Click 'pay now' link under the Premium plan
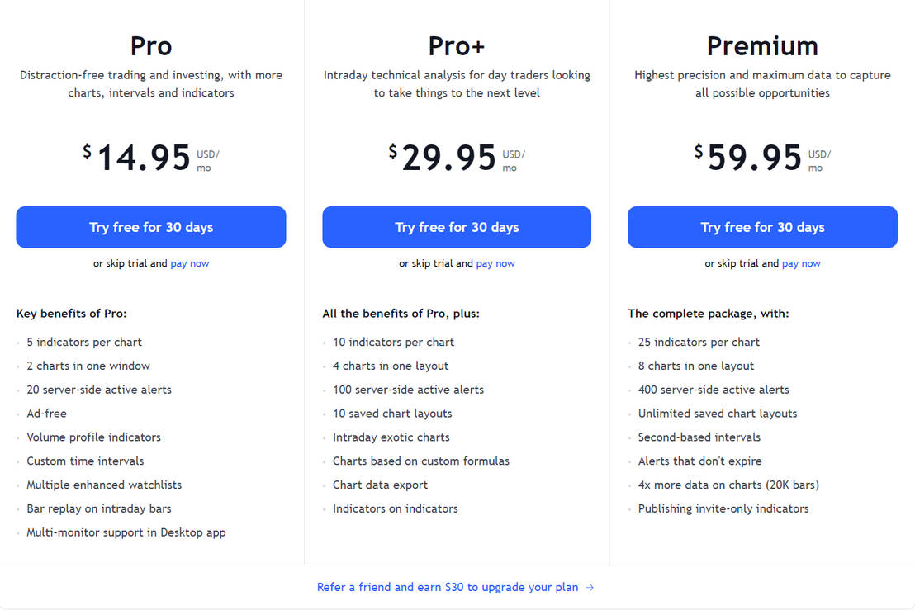Screen dimensions: 915x610 801,262
